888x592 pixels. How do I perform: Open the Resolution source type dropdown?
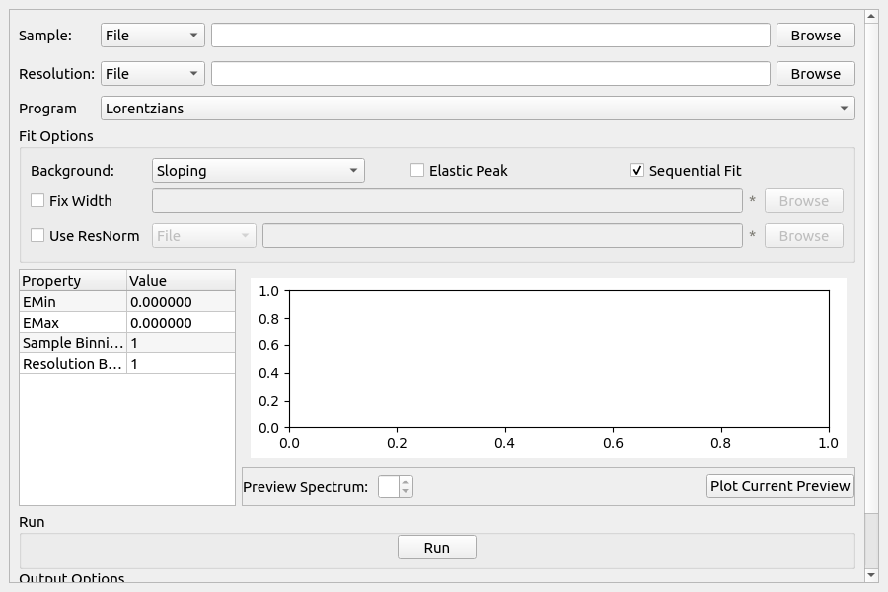click(153, 74)
